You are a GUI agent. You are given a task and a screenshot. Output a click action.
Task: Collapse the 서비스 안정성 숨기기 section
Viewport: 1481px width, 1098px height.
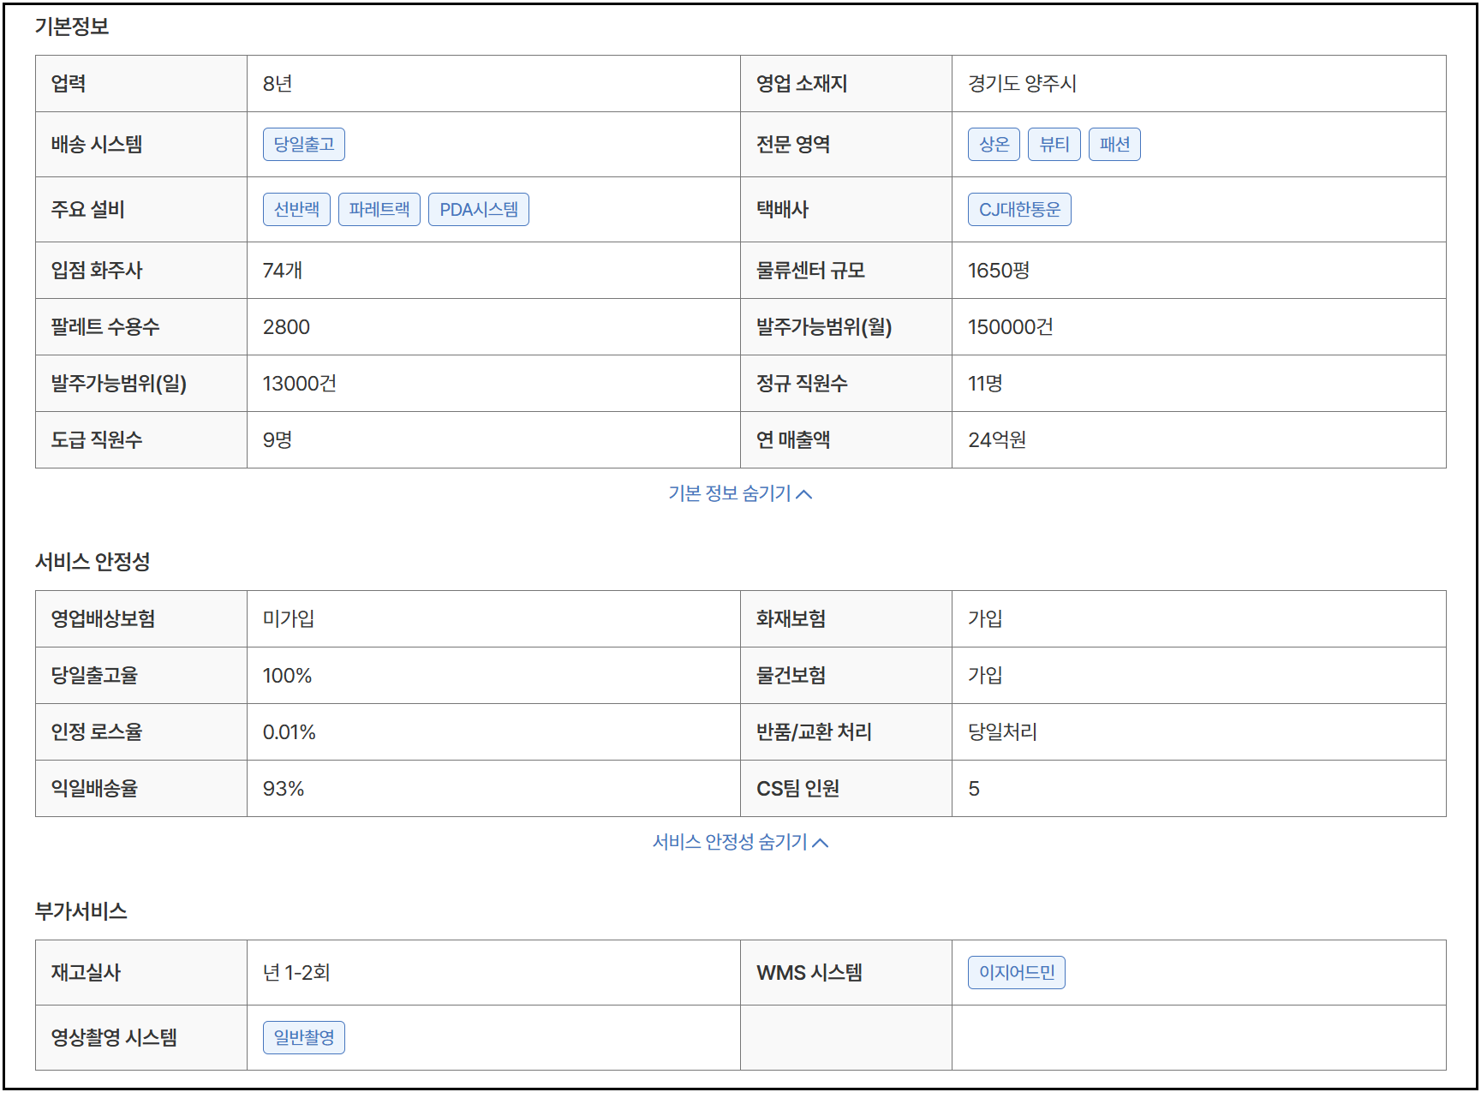click(x=740, y=842)
